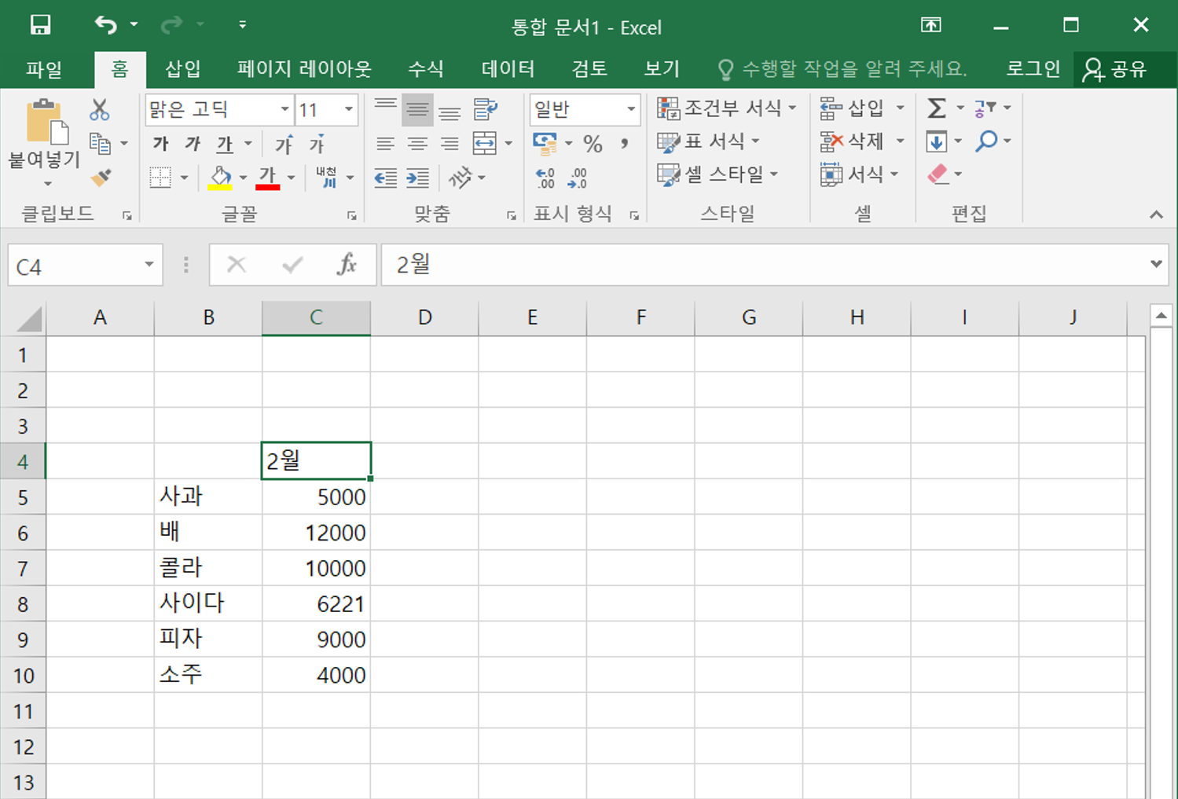Select cell containing 12000
The image size is (1178, 799).
tap(317, 533)
